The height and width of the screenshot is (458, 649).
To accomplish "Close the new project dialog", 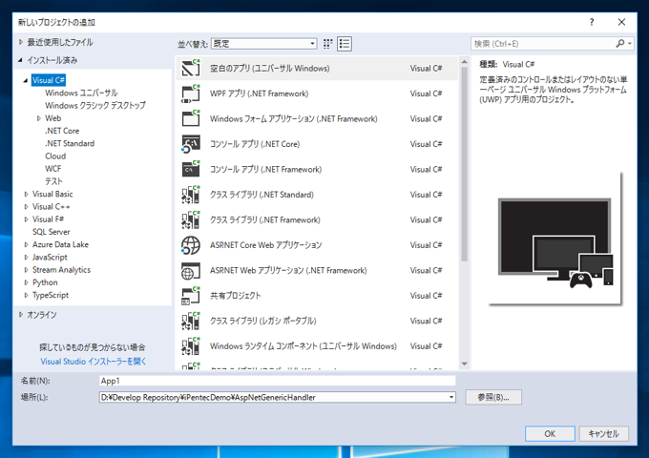I will [621, 22].
